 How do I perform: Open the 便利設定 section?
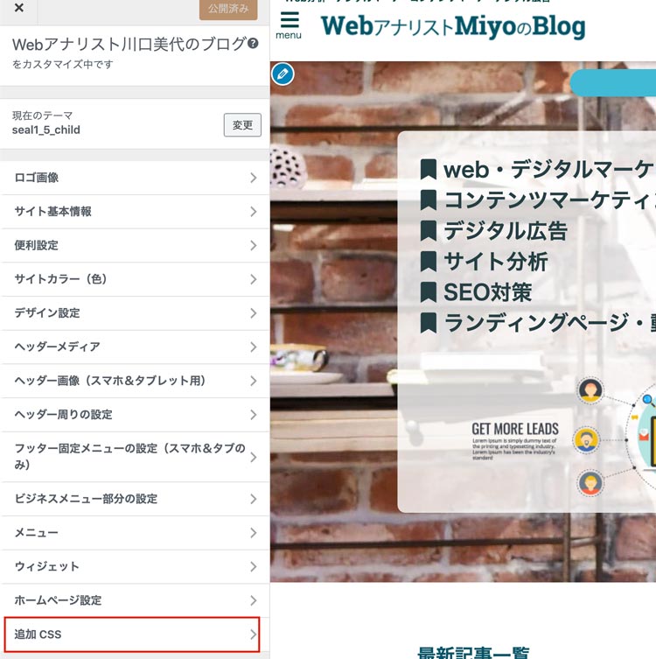(135, 245)
